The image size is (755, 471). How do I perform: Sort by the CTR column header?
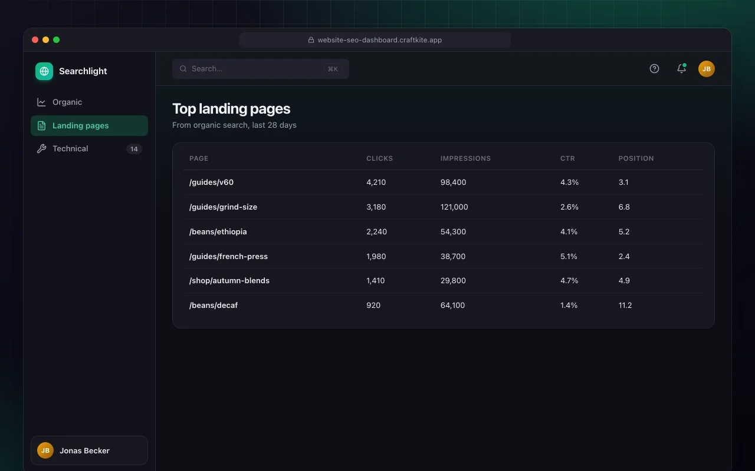tap(567, 158)
